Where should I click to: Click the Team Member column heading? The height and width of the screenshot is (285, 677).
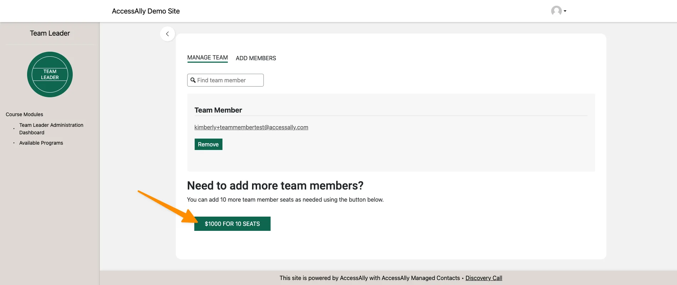[x=218, y=110]
